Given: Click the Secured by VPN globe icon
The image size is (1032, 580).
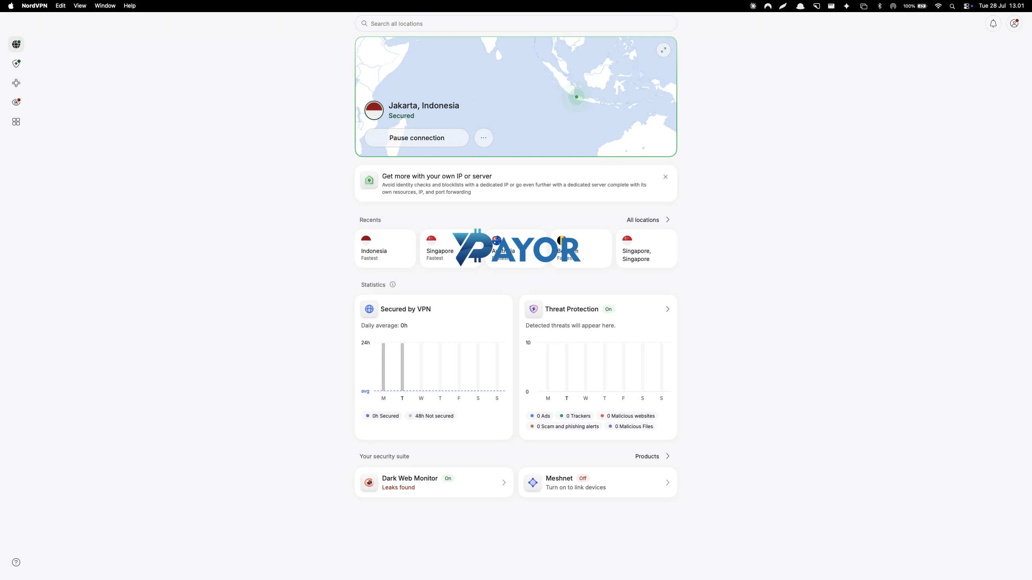Looking at the screenshot, I should point(369,309).
